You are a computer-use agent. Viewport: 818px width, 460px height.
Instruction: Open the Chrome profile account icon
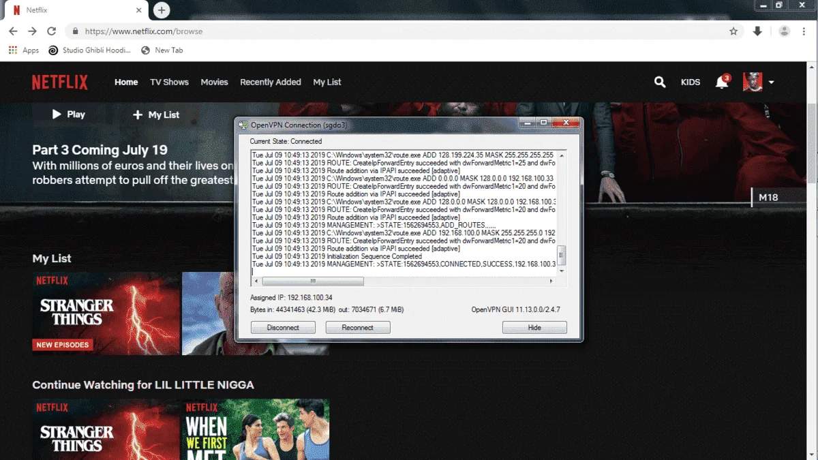tap(785, 31)
